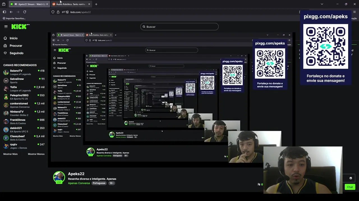Click the search magnifier icon
The height and width of the screenshot is (201, 359).
[144, 27]
